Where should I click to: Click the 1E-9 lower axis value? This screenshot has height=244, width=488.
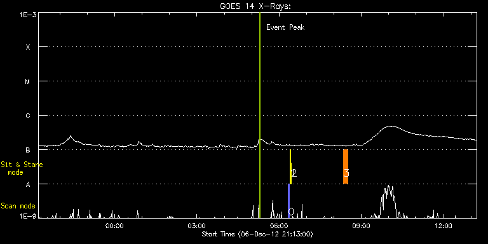pyautogui.click(x=28, y=216)
